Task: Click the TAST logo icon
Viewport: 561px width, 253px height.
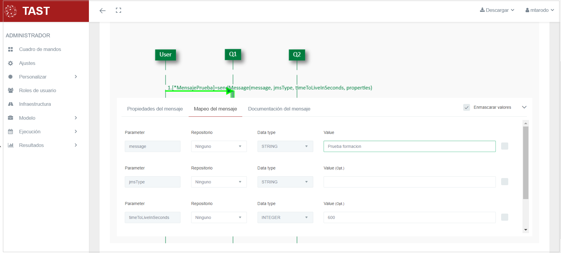Action: 11,11
